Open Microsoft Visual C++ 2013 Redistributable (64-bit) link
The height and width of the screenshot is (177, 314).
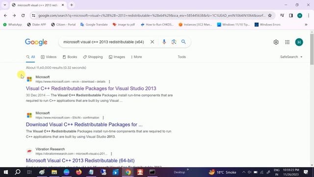tap(80, 161)
